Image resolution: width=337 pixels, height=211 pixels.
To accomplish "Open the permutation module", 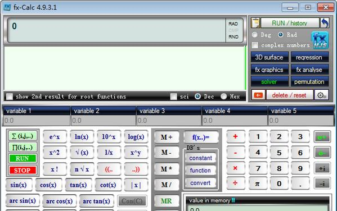I will pos(309,82).
